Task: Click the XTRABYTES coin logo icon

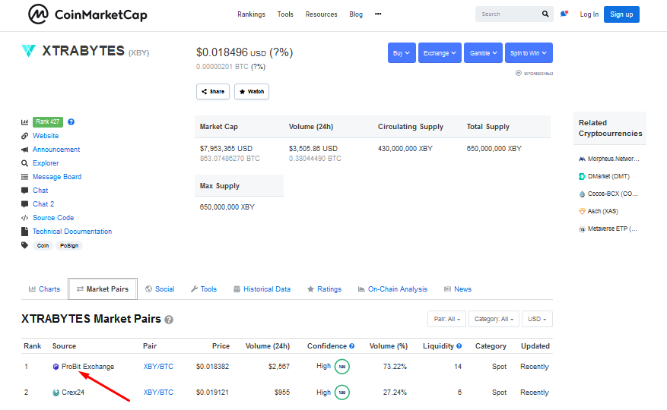Action: click(x=28, y=51)
